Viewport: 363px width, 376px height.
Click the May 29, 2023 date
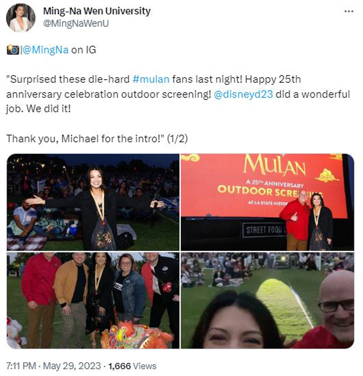[x=72, y=366]
